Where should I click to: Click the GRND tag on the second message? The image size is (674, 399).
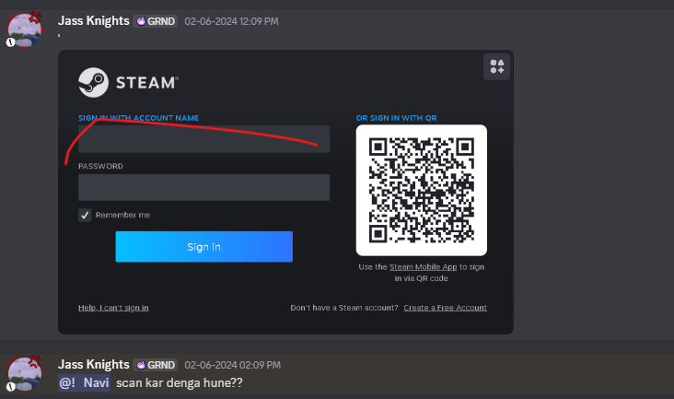tap(156, 365)
